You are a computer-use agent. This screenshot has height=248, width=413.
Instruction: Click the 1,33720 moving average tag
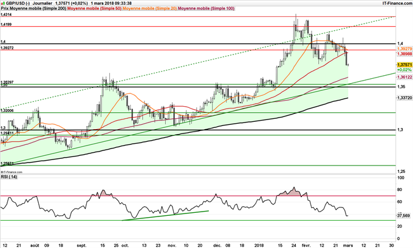pyautogui.click(x=404, y=98)
